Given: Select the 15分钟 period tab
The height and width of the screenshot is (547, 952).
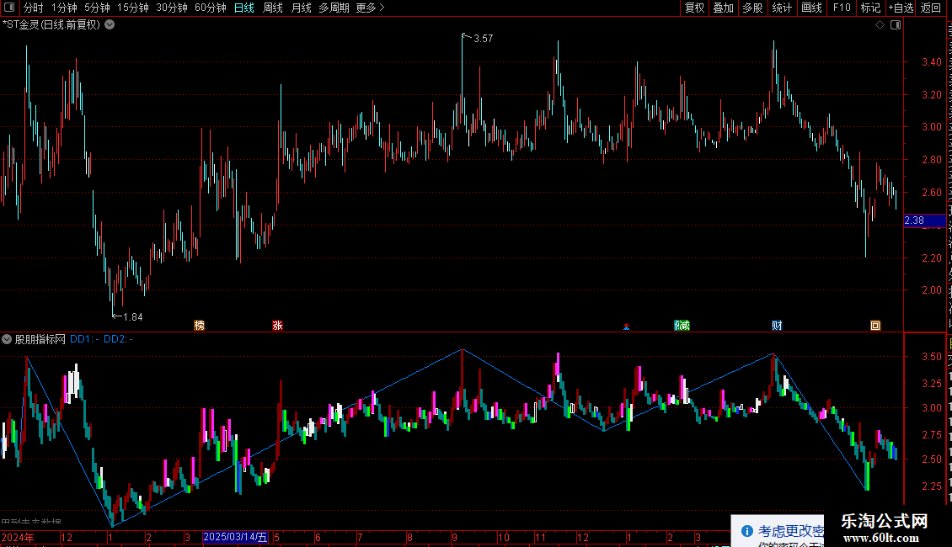Looking at the screenshot, I should pos(133,8).
